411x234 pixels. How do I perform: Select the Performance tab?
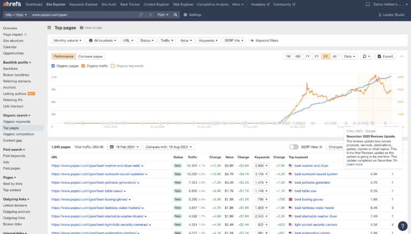pyautogui.click(x=64, y=56)
